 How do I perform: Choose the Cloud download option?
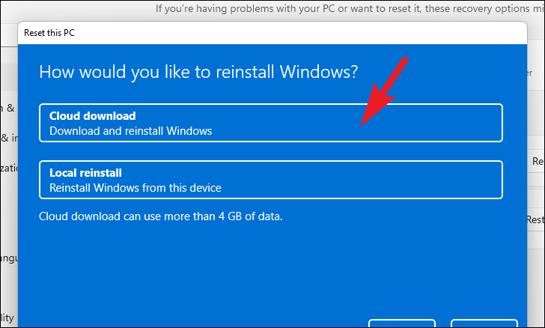(x=271, y=123)
